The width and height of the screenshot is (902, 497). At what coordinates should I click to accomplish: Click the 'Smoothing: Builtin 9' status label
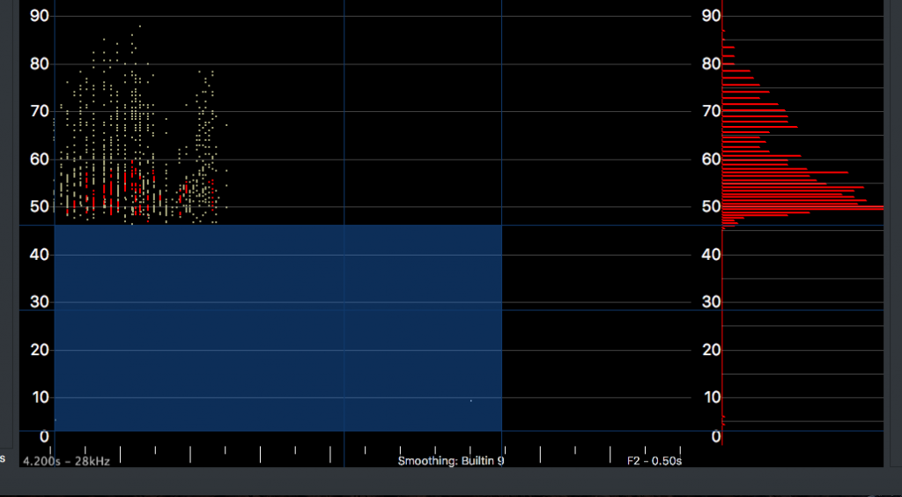tap(451, 462)
